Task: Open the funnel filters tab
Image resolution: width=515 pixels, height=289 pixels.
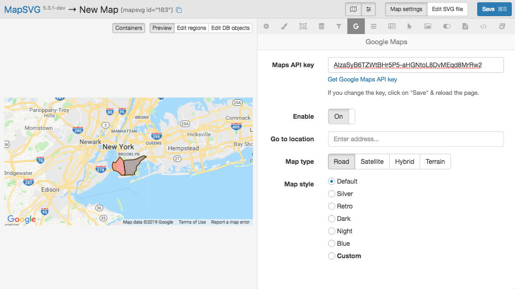Action: (339, 26)
